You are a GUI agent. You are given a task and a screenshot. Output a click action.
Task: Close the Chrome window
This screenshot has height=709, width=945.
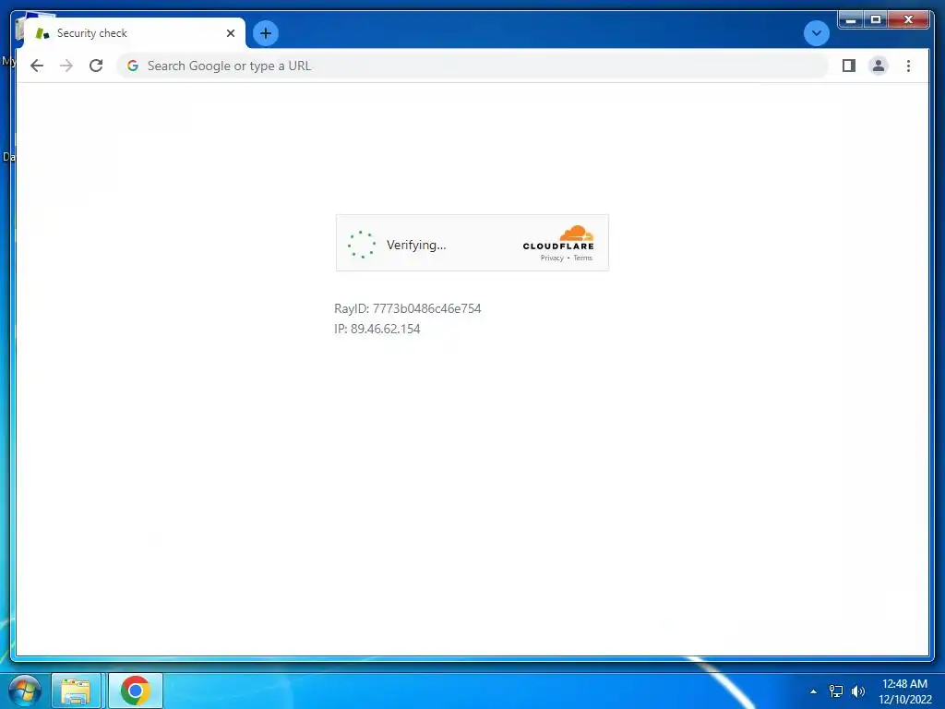point(909,20)
